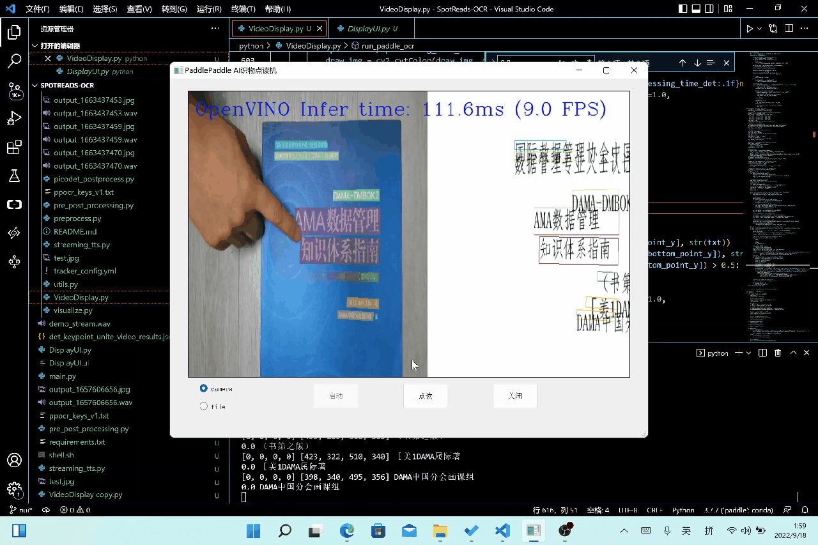Create new terminal with plus icon
The height and width of the screenshot is (545, 818).
coord(739,353)
